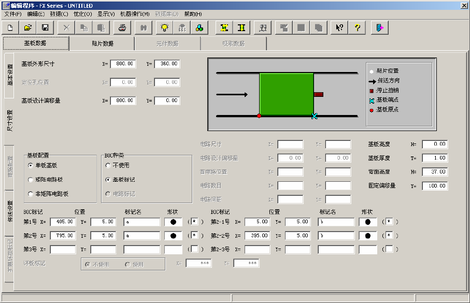
Task: Switch to the 贴片数据 tab
Action: [102, 44]
